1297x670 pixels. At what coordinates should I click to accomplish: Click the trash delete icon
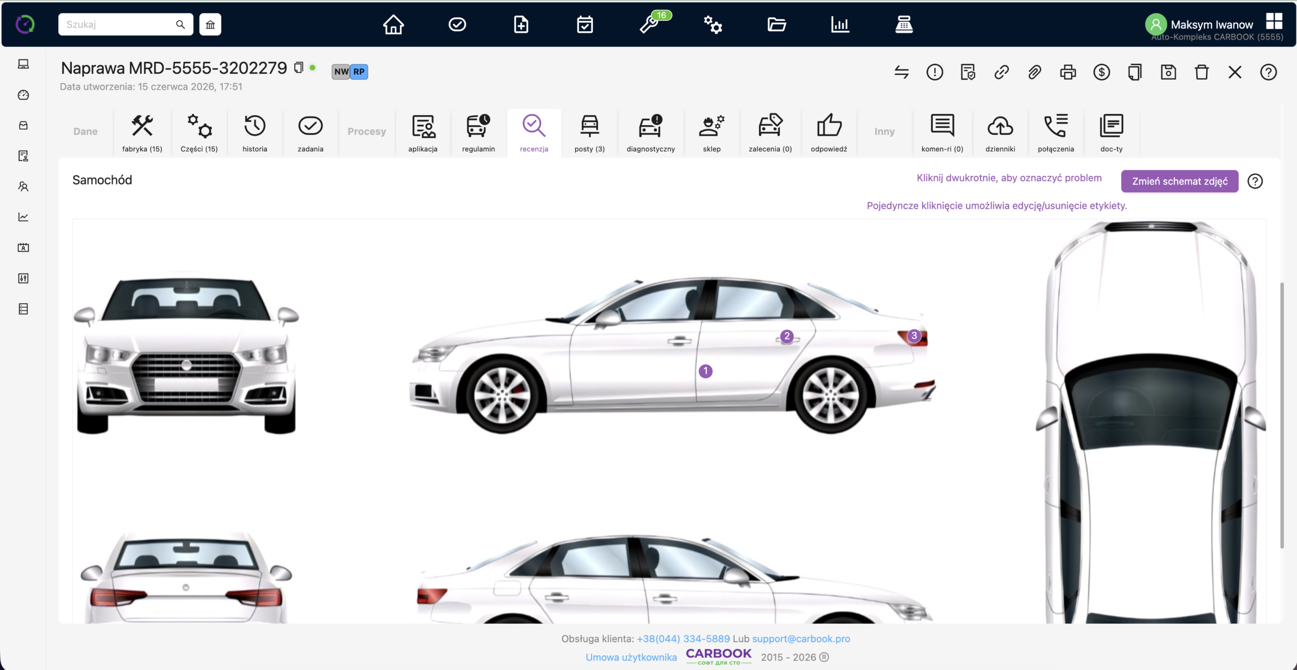click(x=1202, y=72)
